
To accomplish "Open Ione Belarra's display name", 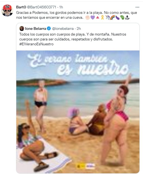I will click(x=36, y=28).
